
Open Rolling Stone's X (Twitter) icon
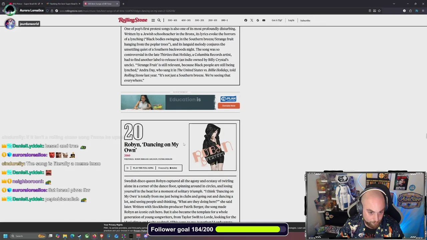pos(252,20)
